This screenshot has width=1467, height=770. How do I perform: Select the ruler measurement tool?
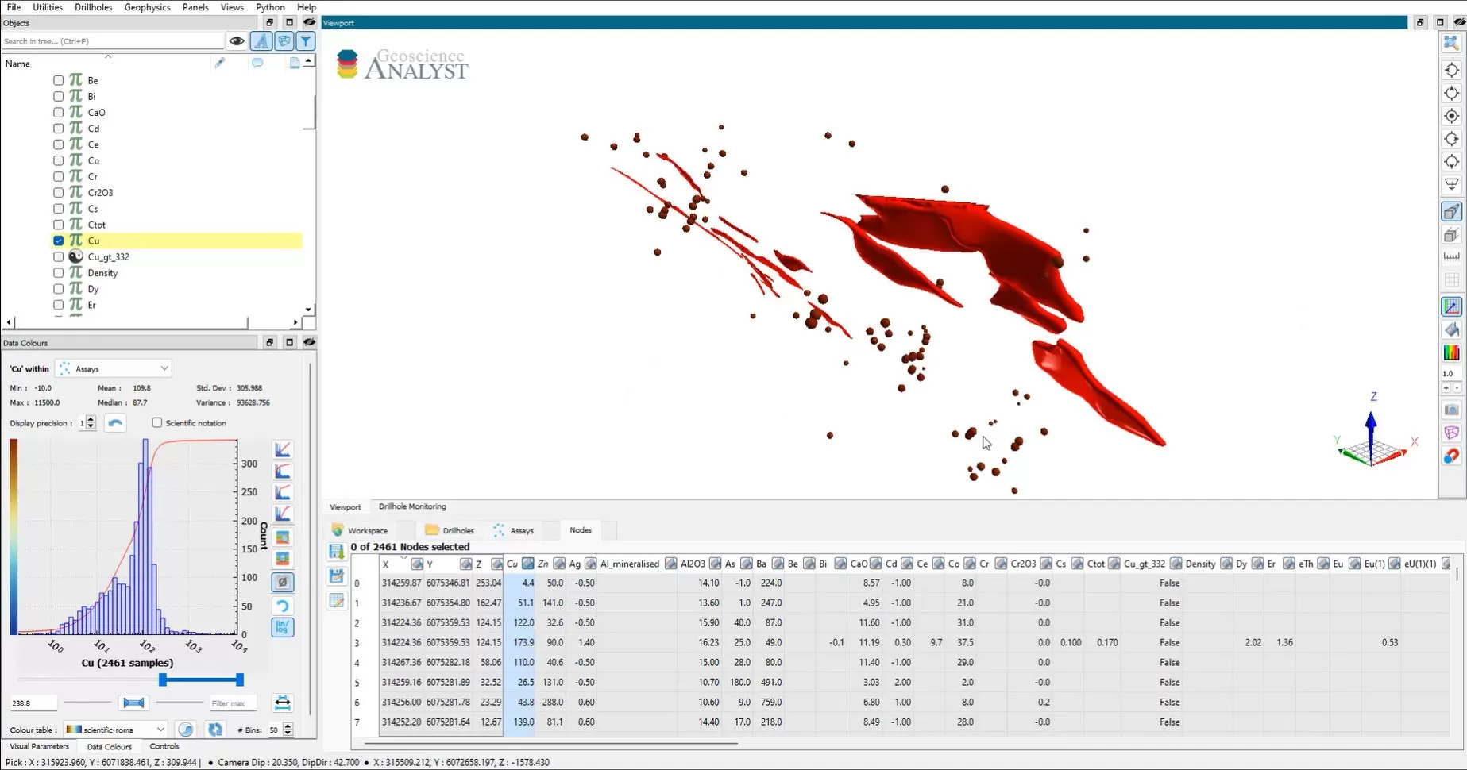point(1451,256)
